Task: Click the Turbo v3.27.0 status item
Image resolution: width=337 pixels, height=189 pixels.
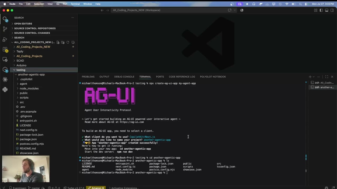Action: point(74,188)
